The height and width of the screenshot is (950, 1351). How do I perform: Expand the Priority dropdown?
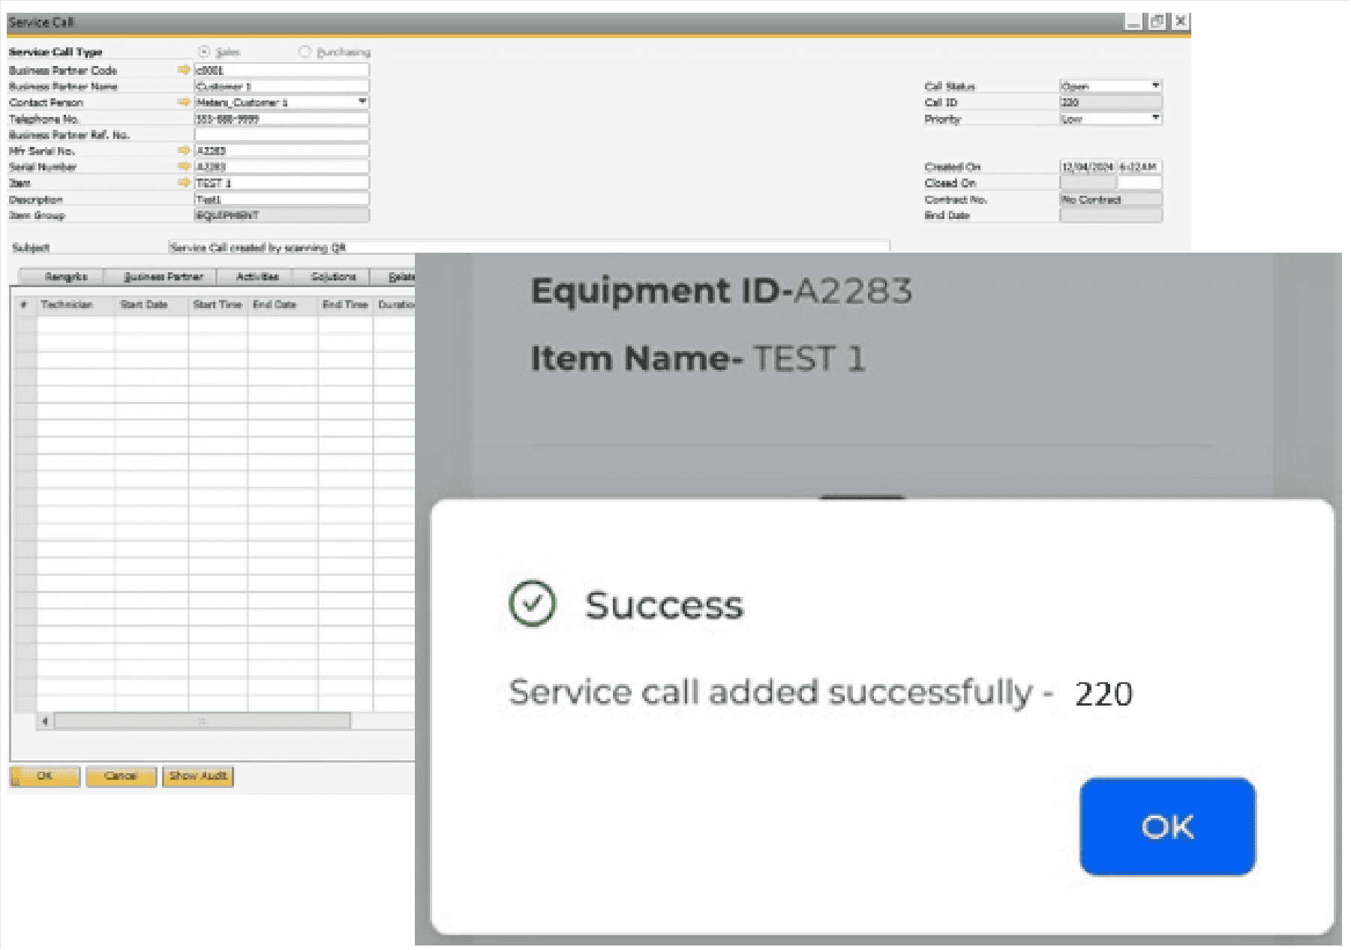point(1155,118)
